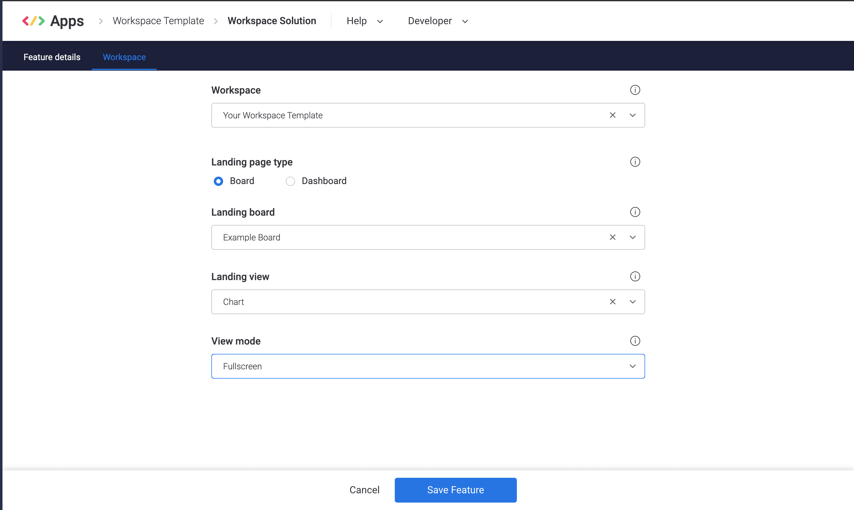Go to Workspace Template breadcrumb
The height and width of the screenshot is (510, 854).
point(158,21)
